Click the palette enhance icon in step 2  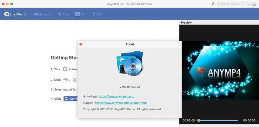coord(65,80)
